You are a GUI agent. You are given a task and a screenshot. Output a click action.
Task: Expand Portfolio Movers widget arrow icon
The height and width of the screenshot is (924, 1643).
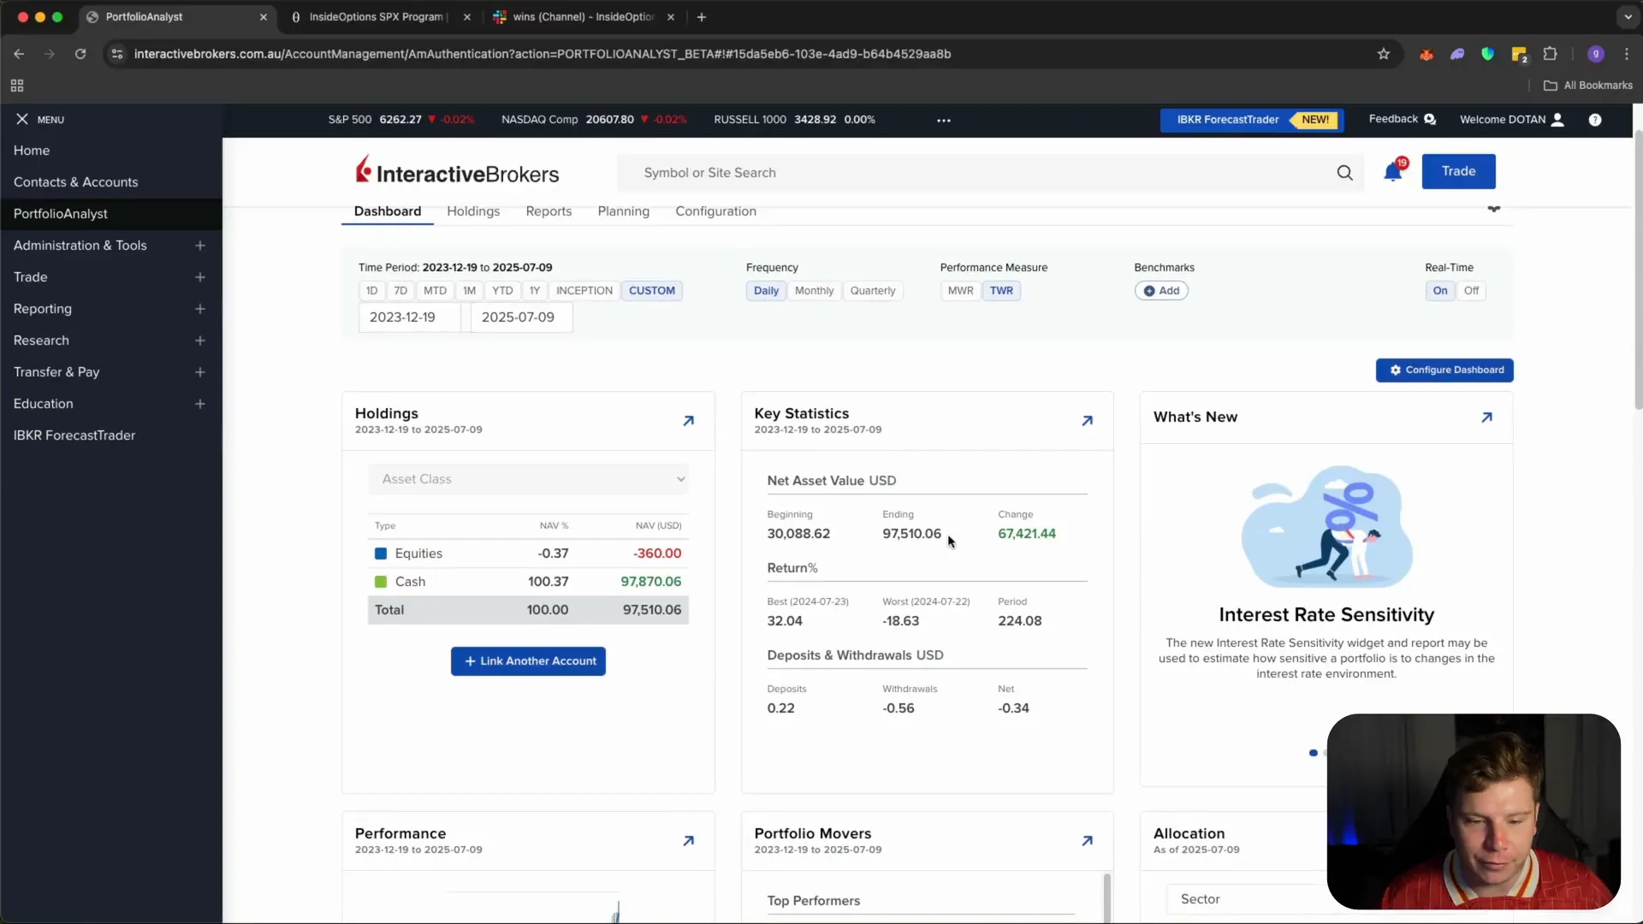[x=1087, y=841]
